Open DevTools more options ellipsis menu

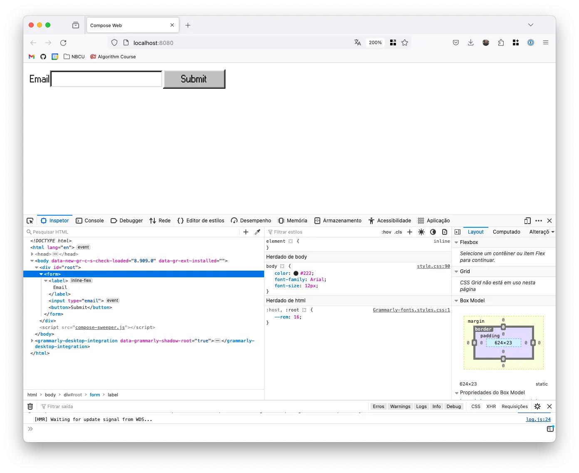pyautogui.click(x=539, y=221)
